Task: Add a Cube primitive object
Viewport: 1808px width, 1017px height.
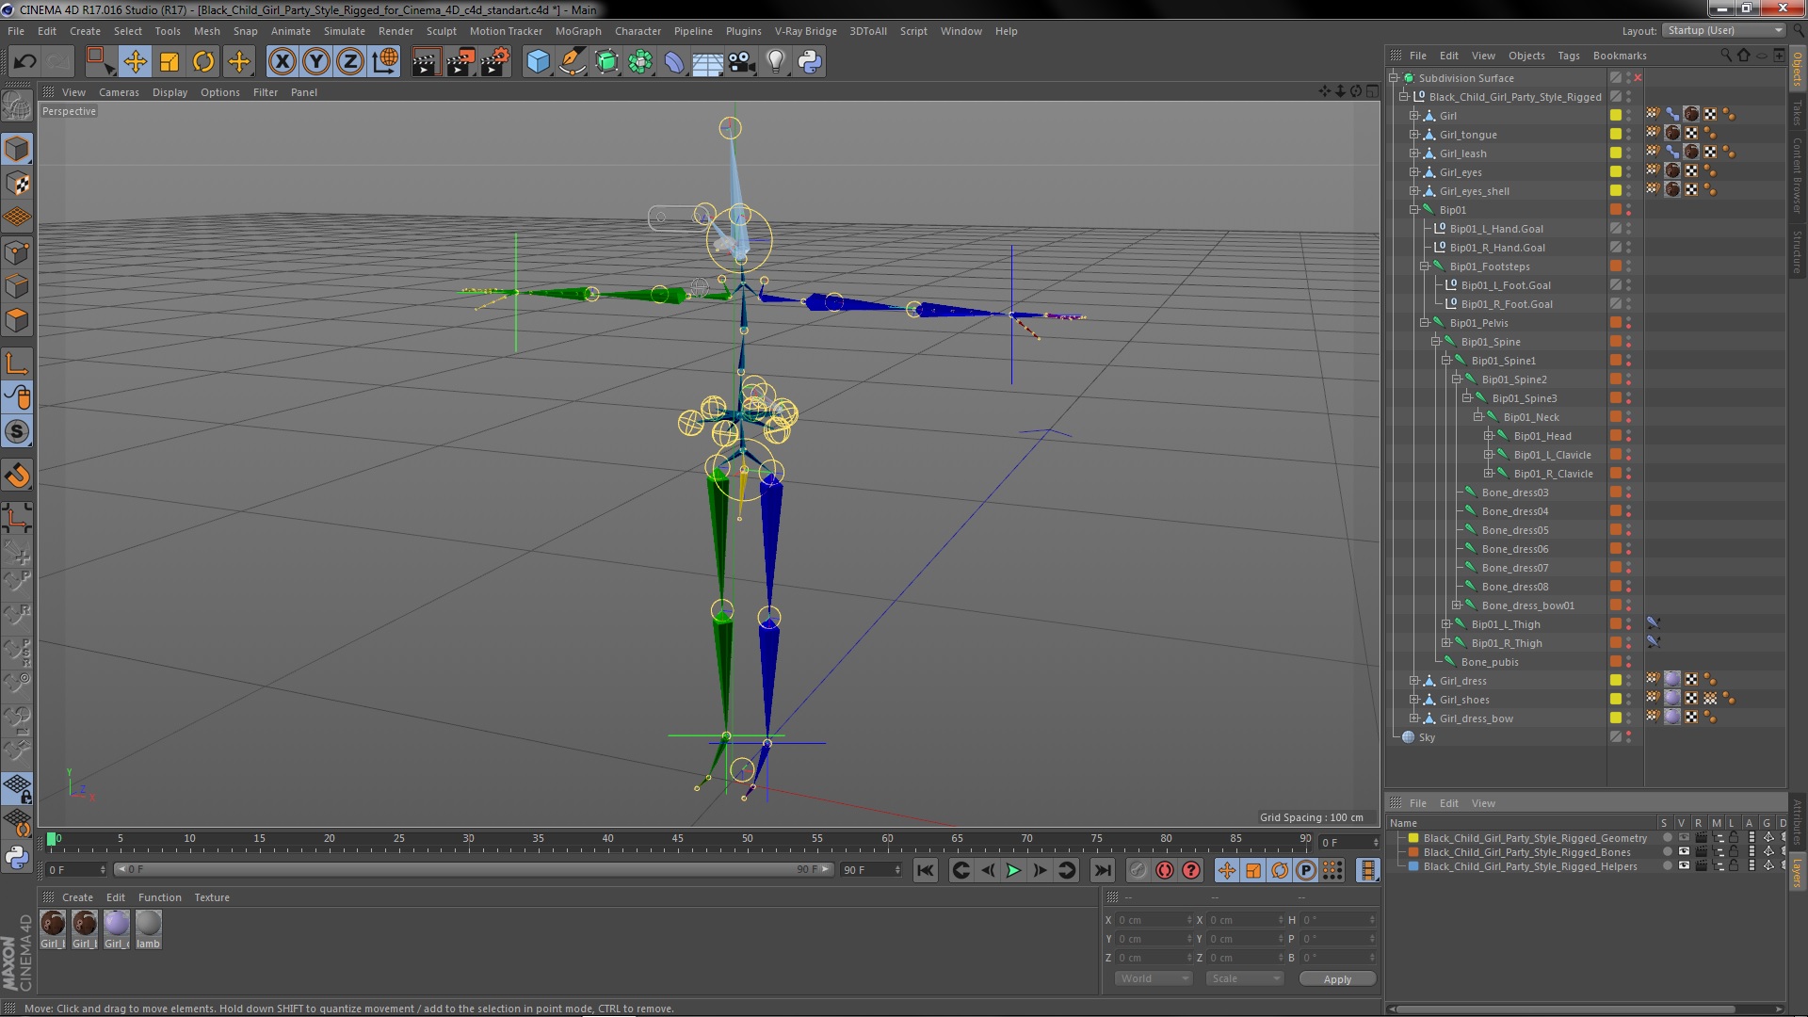Action: coord(538,62)
